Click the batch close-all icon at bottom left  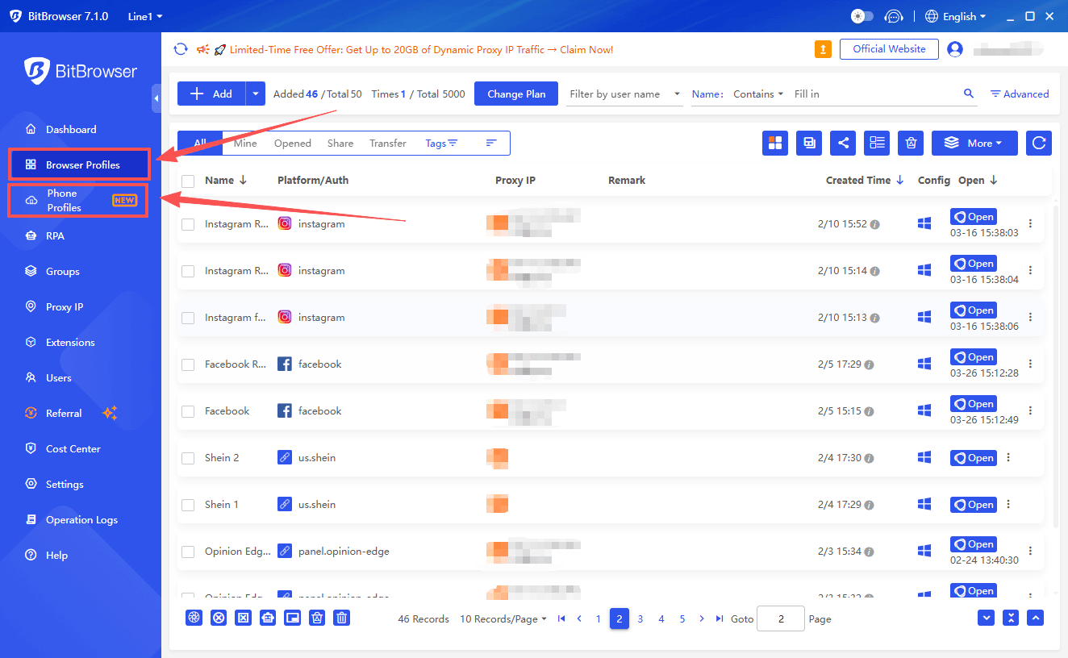point(219,618)
